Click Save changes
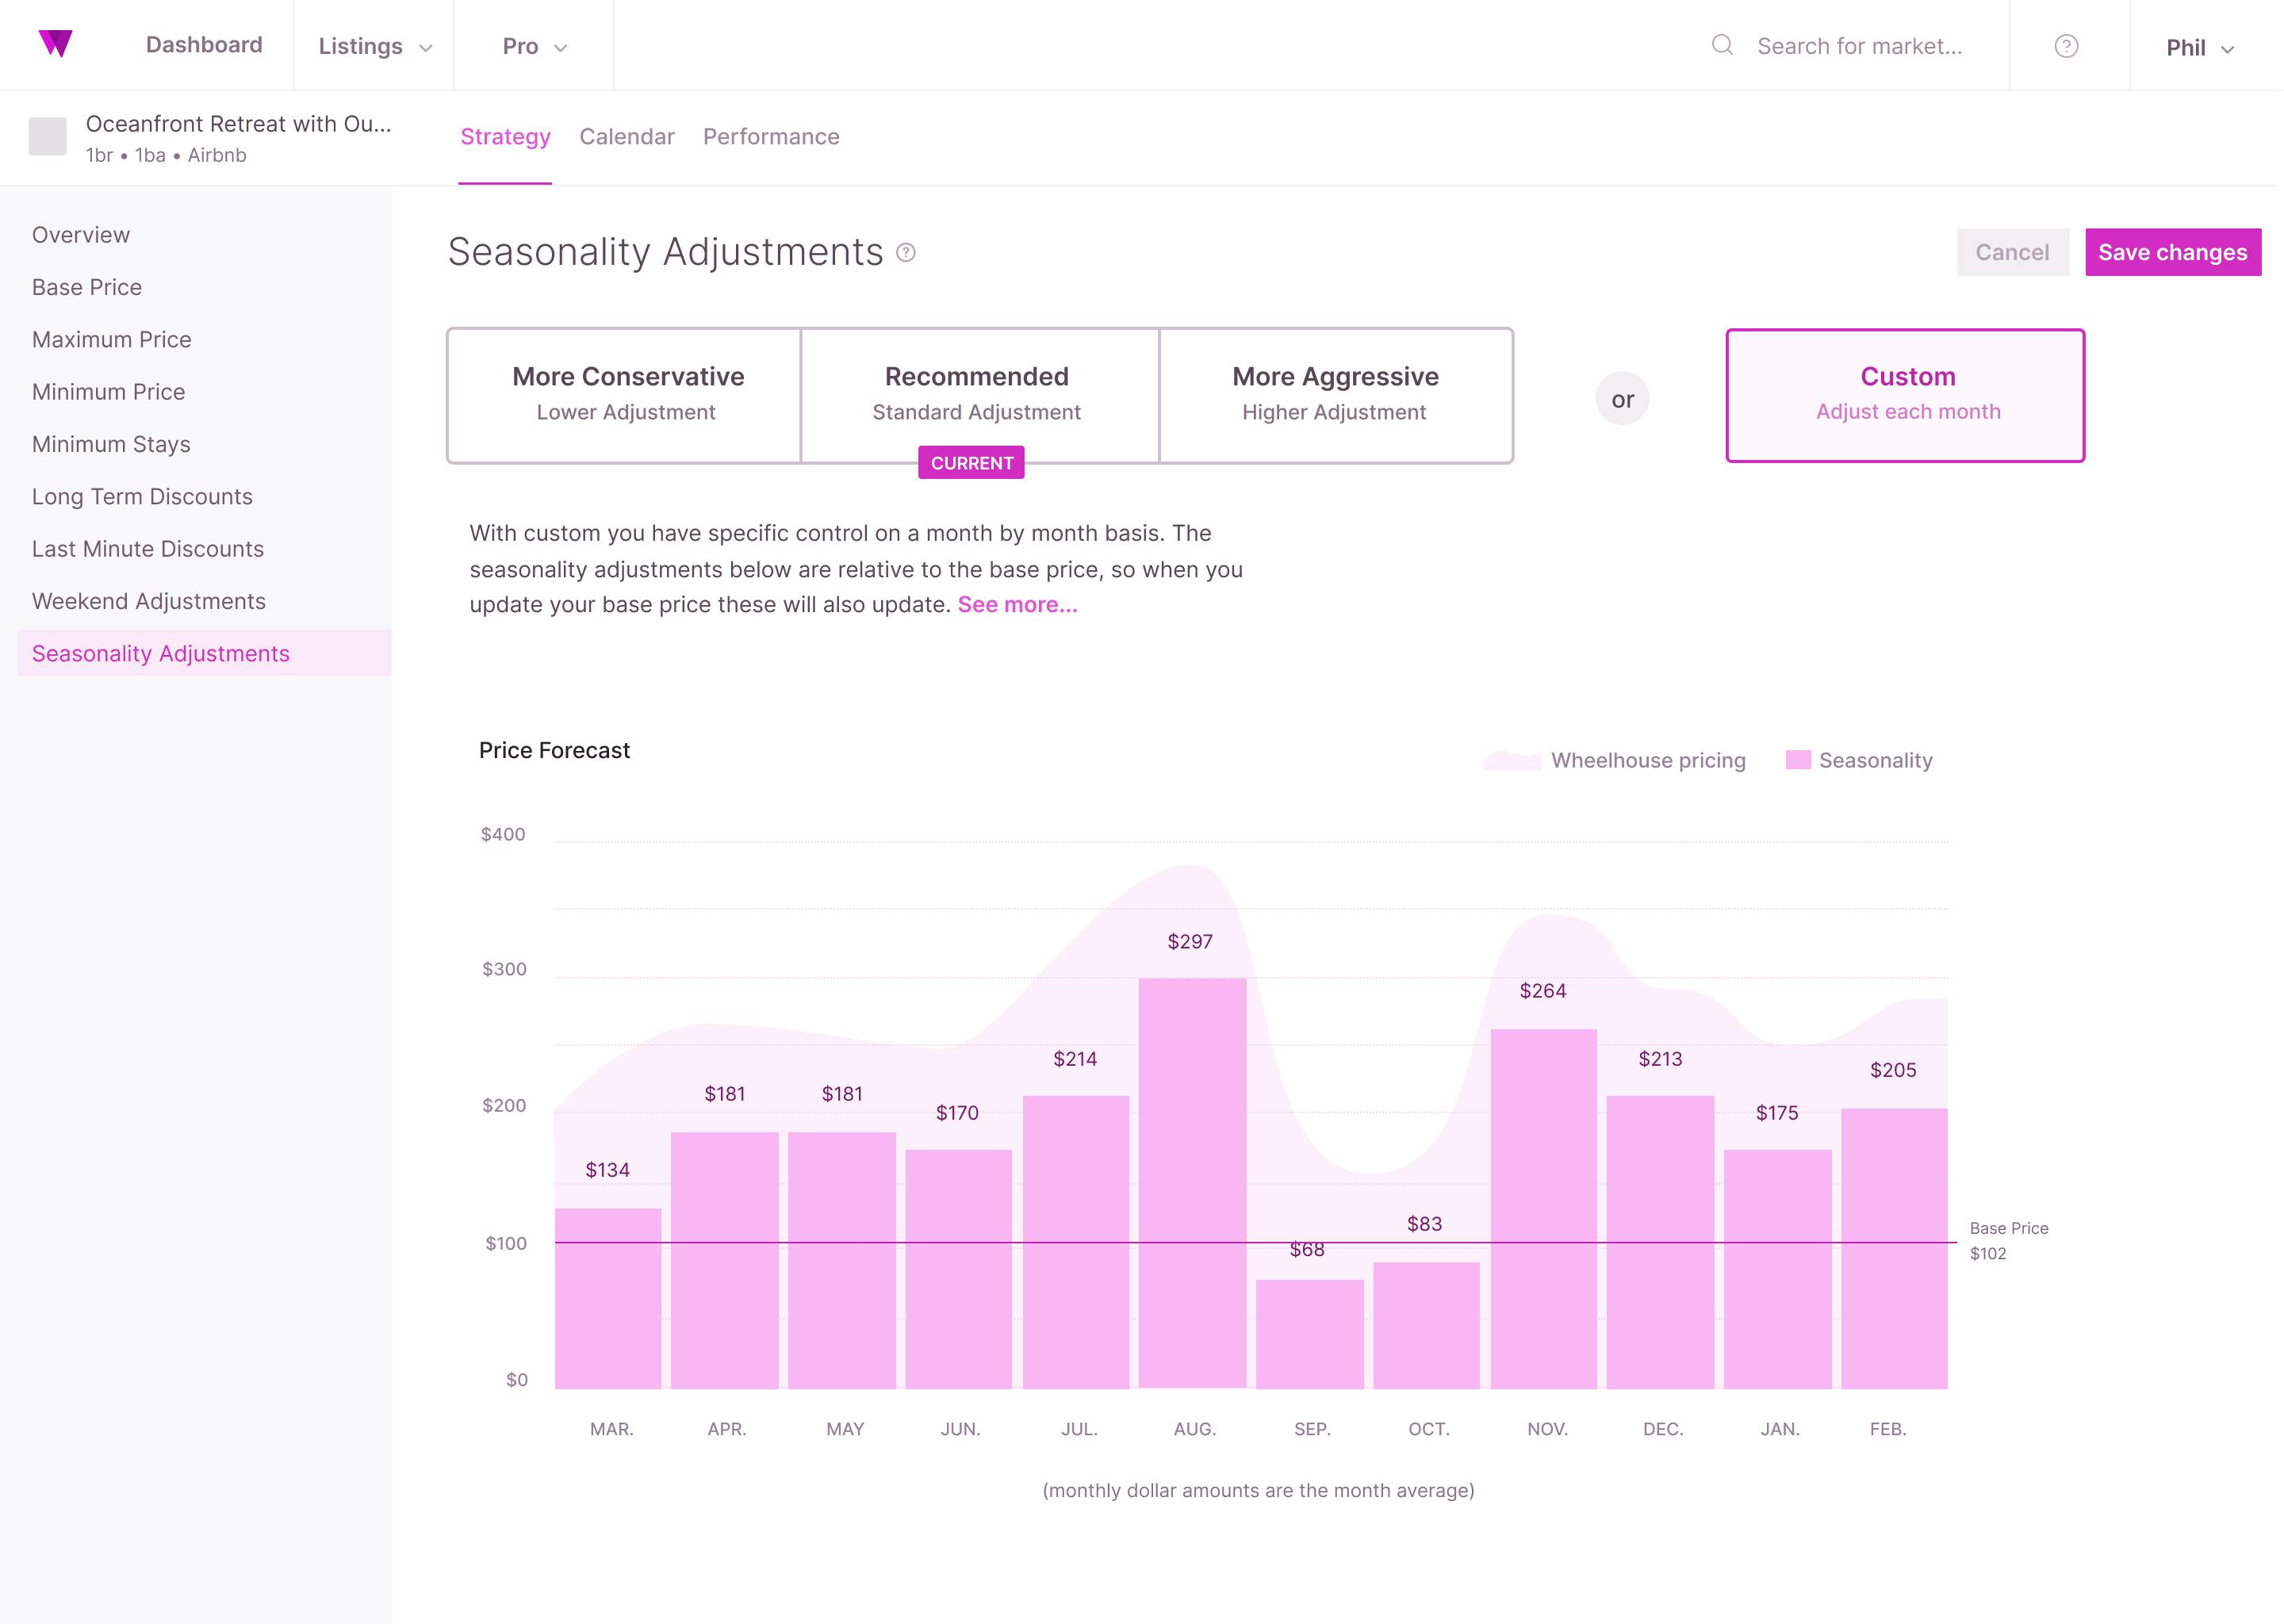 tap(2172, 253)
